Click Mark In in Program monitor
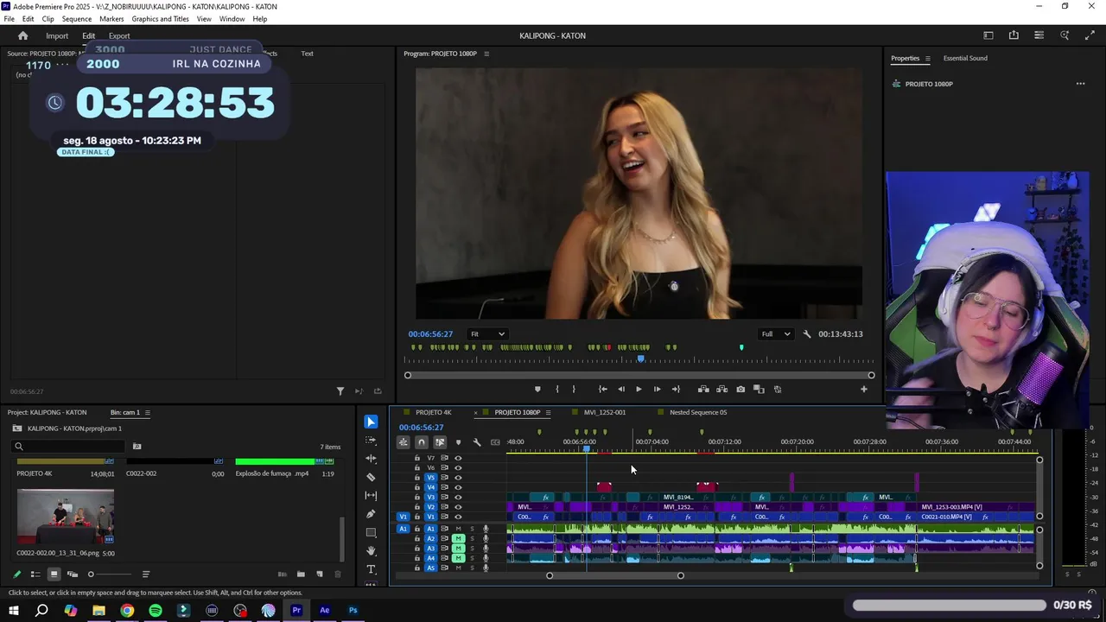Image resolution: width=1106 pixels, height=622 pixels. 556,389
